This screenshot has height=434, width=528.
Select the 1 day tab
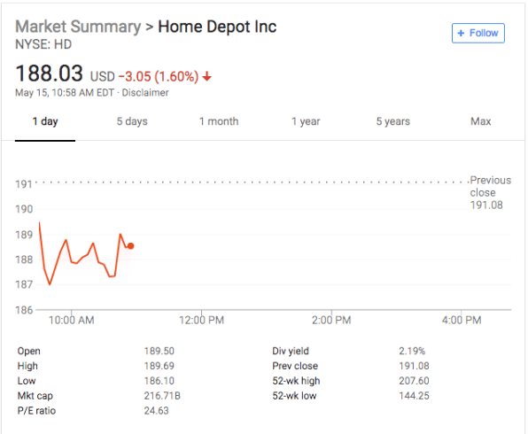click(45, 121)
